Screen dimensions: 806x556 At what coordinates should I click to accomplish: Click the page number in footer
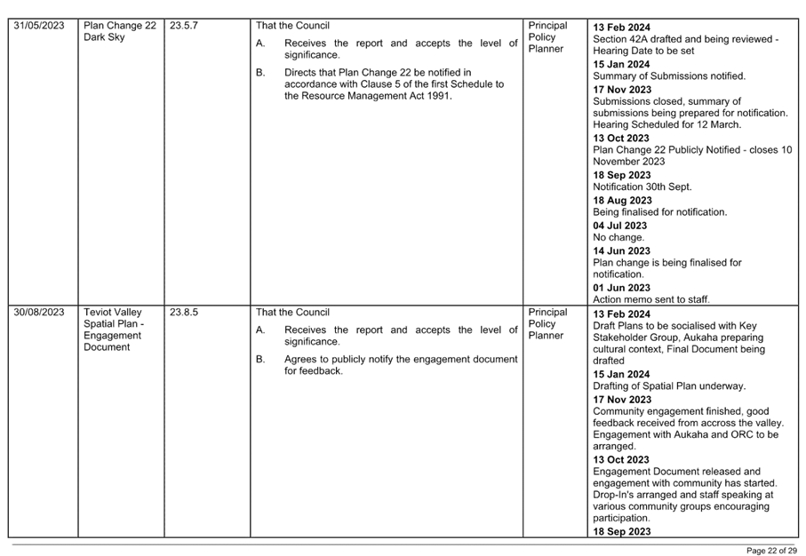point(771,551)
